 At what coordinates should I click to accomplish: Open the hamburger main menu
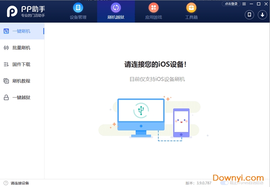point(244,4)
